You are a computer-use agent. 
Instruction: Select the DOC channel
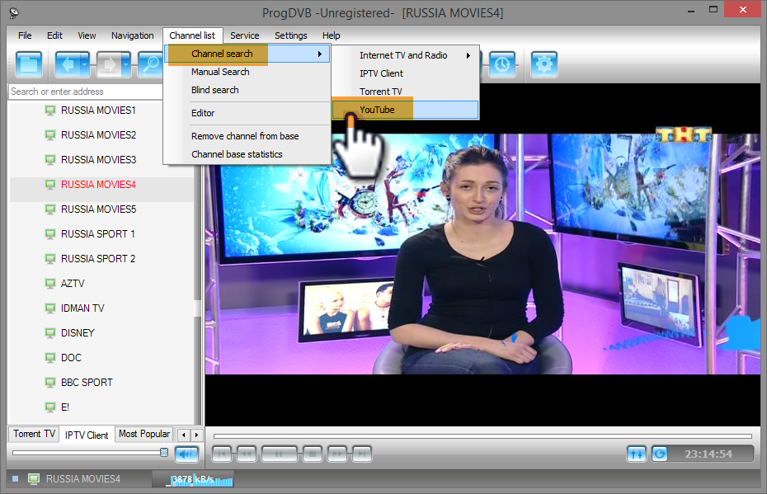pos(101,358)
